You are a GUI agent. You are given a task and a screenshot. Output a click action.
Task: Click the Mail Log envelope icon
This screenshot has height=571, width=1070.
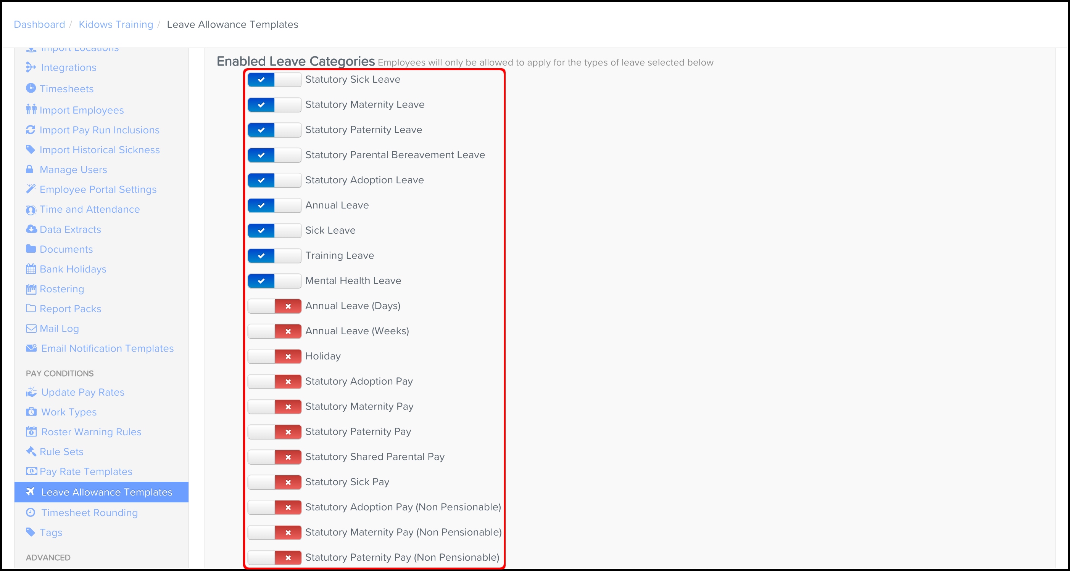click(x=31, y=329)
